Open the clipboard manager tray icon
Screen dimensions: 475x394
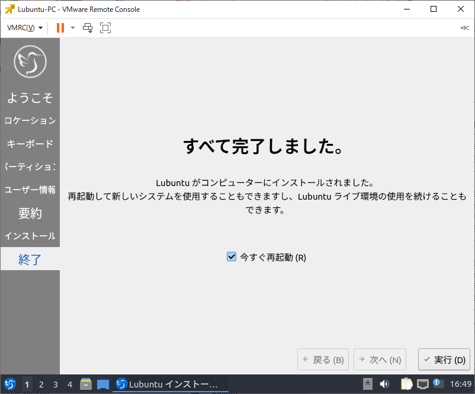pos(406,384)
